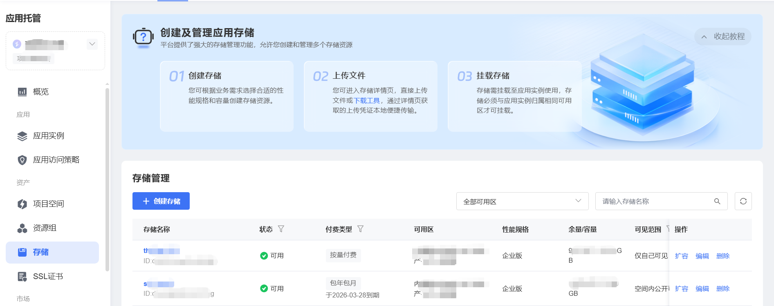Select the 资源组 sidebar item
This screenshot has height=306, width=774.
tap(45, 228)
